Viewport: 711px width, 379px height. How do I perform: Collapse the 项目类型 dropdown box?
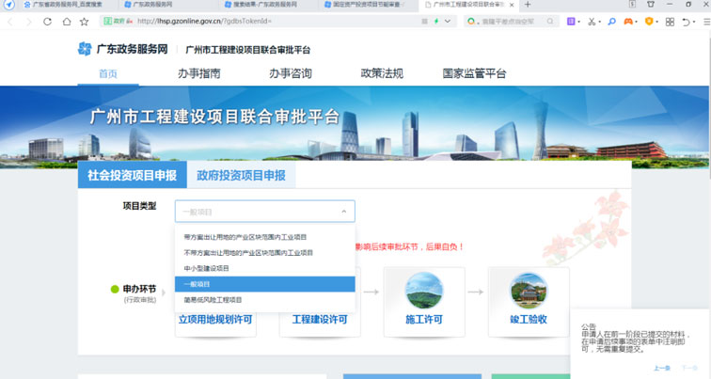tap(265, 212)
